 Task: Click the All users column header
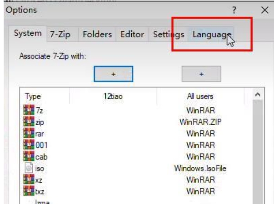200,97
